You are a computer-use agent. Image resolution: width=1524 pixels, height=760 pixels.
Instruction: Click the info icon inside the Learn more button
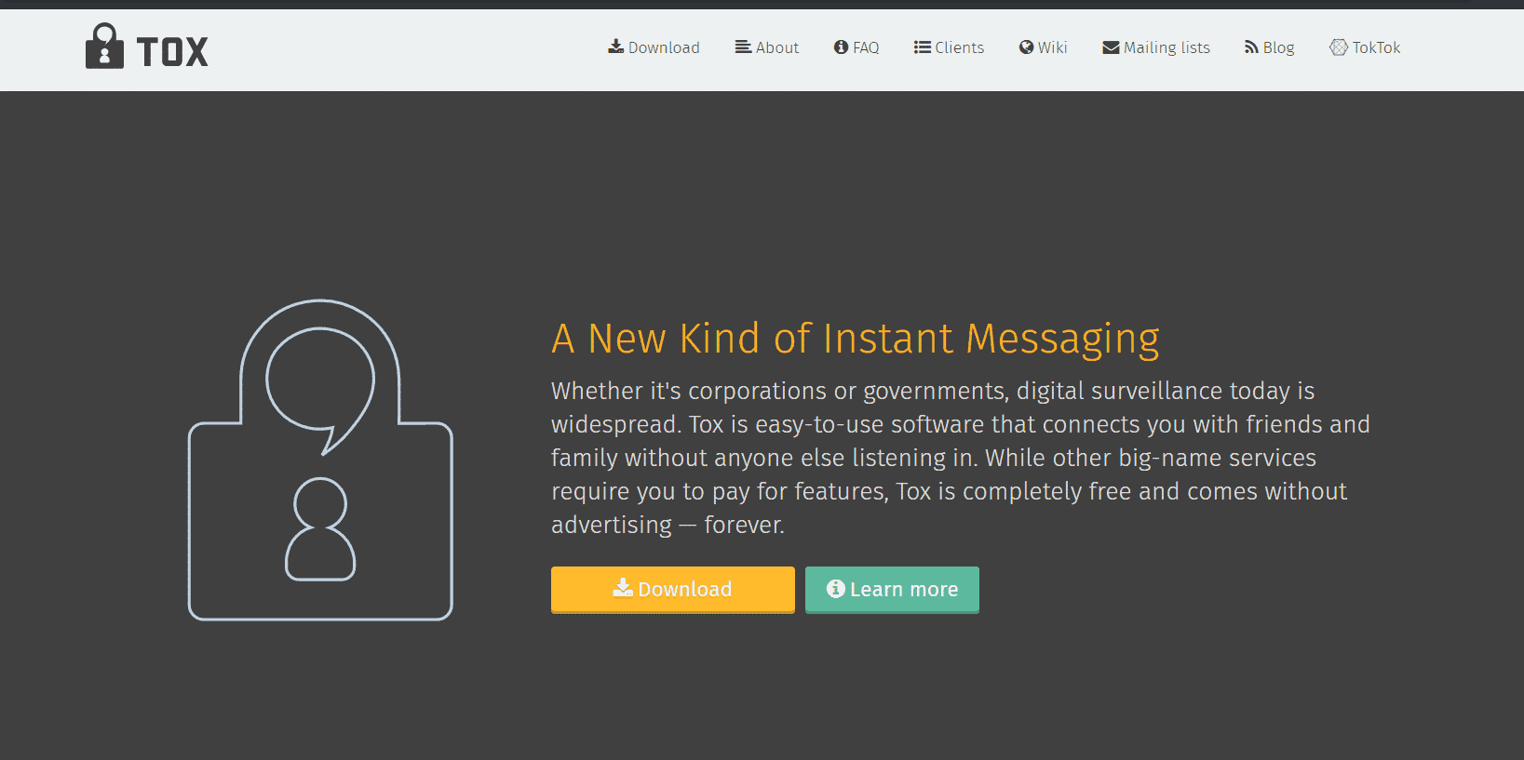pyautogui.click(x=835, y=589)
